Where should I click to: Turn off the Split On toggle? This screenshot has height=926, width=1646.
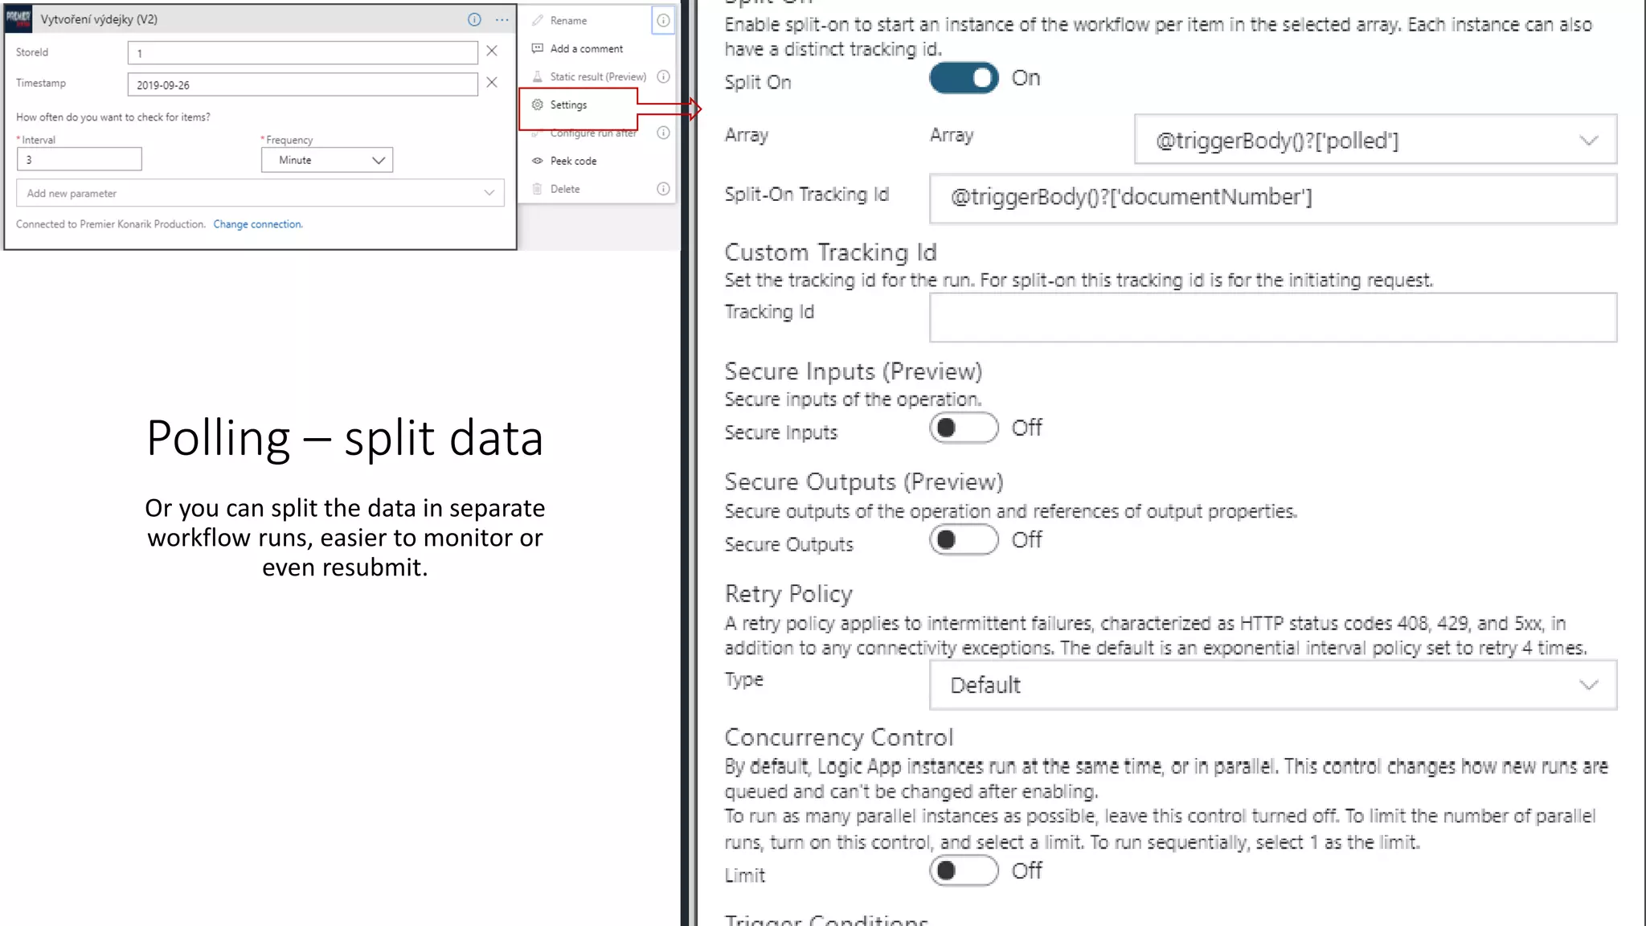964,79
